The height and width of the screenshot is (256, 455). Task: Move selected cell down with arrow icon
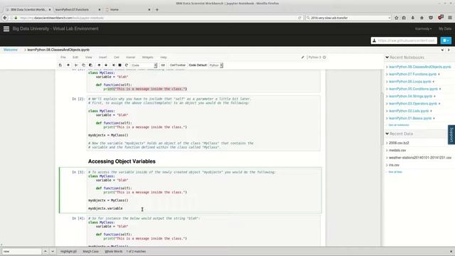click(106, 65)
